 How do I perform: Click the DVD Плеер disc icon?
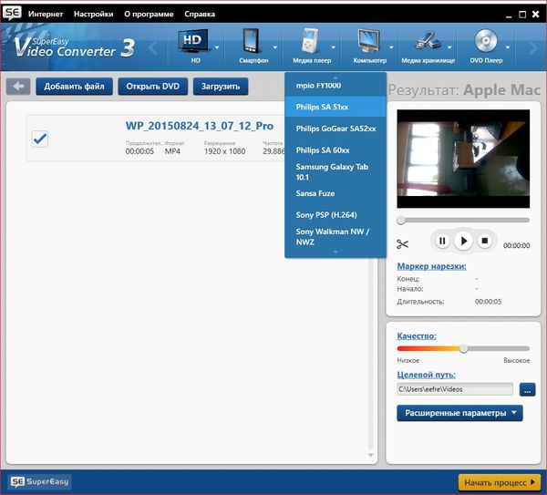point(484,41)
